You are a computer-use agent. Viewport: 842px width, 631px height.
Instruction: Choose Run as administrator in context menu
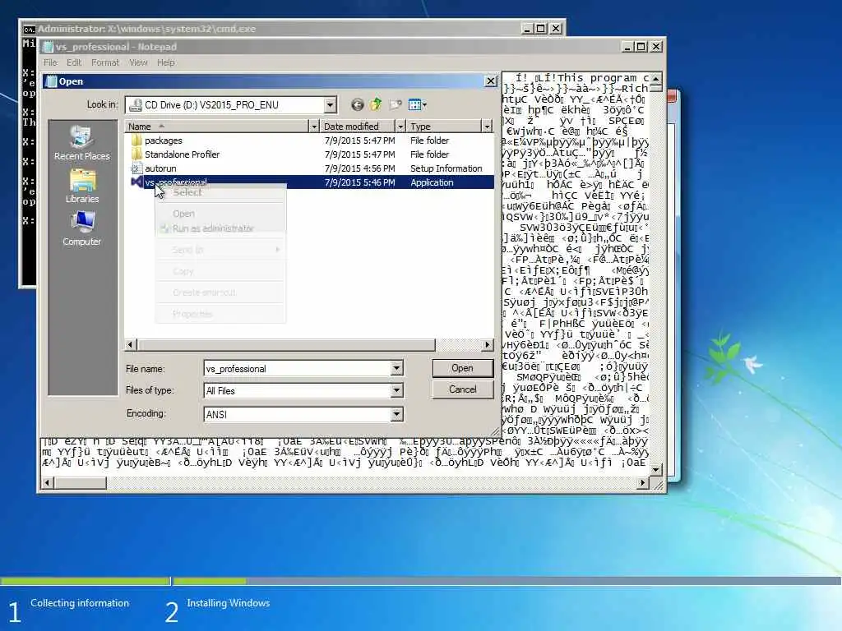click(x=220, y=228)
